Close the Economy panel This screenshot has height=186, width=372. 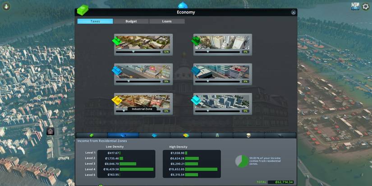(294, 12)
